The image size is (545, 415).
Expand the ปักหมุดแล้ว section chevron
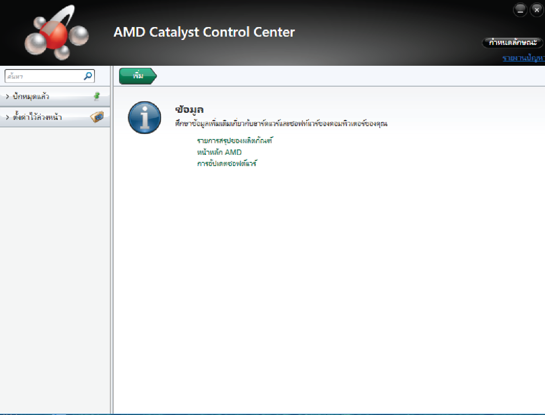pos(7,97)
